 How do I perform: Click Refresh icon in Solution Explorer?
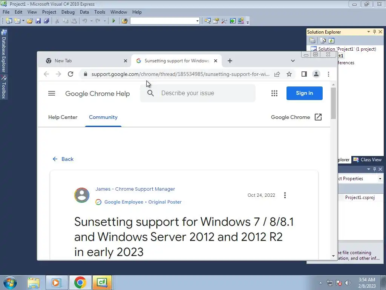click(331, 41)
